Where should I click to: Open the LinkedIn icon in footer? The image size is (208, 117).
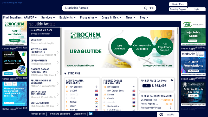(x=91, y=114)
